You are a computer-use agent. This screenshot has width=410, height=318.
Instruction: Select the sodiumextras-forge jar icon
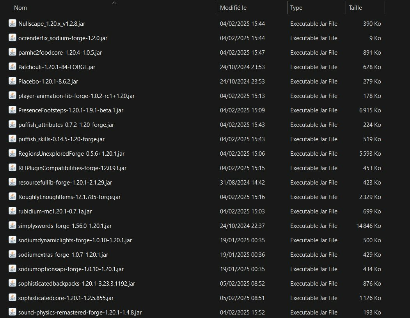point(12,254)
